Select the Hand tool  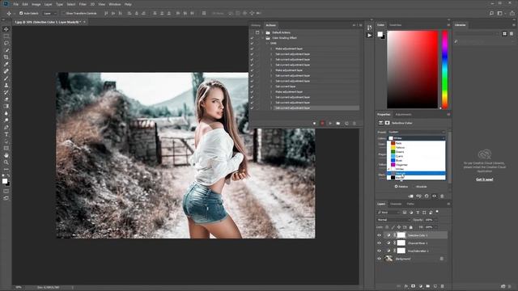click(x=6, y=155)
